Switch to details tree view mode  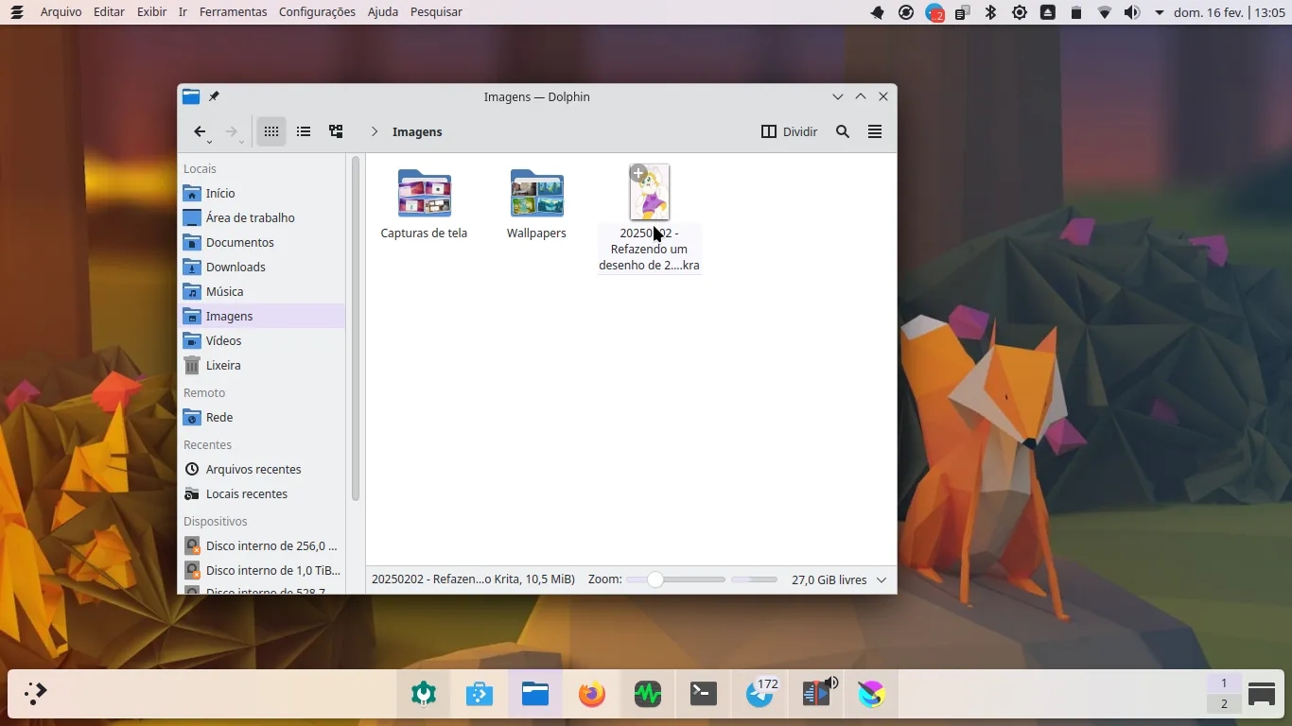coord(336,132)
